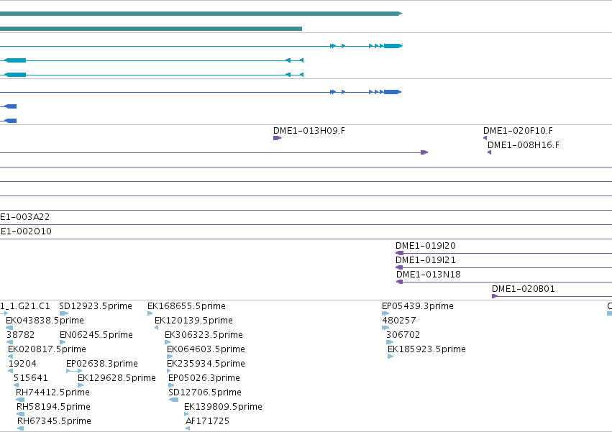Click the light-blue glyph under SD12706.5prime

point(174,400)
